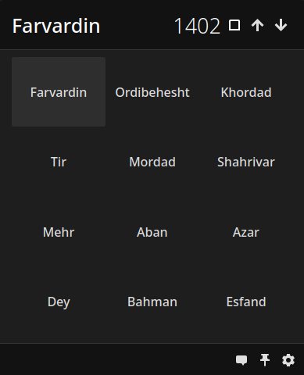Open the speech bubble feedback icon
304x375 pixels.
tap(241, 360)
